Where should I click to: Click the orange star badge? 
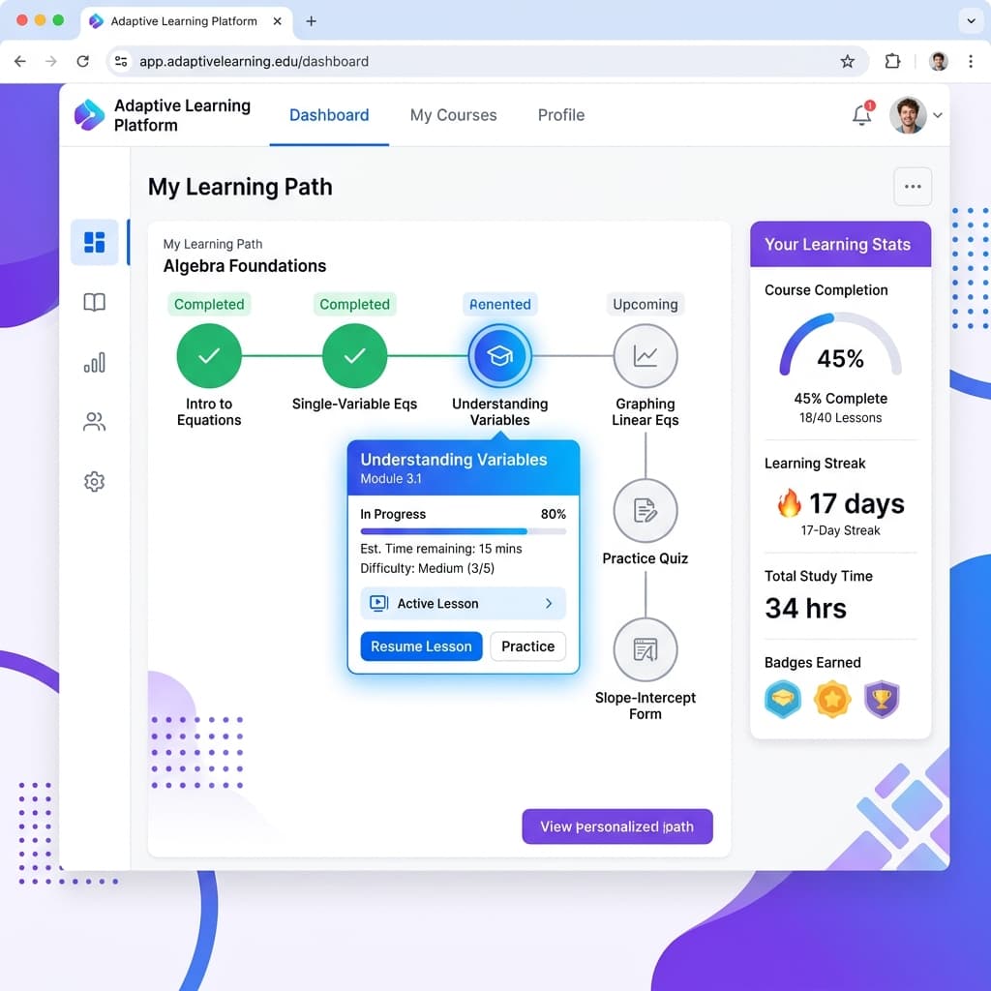click(x=831, y=699)
